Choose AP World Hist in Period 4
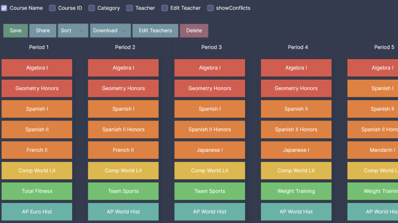 tap(296, 212)
